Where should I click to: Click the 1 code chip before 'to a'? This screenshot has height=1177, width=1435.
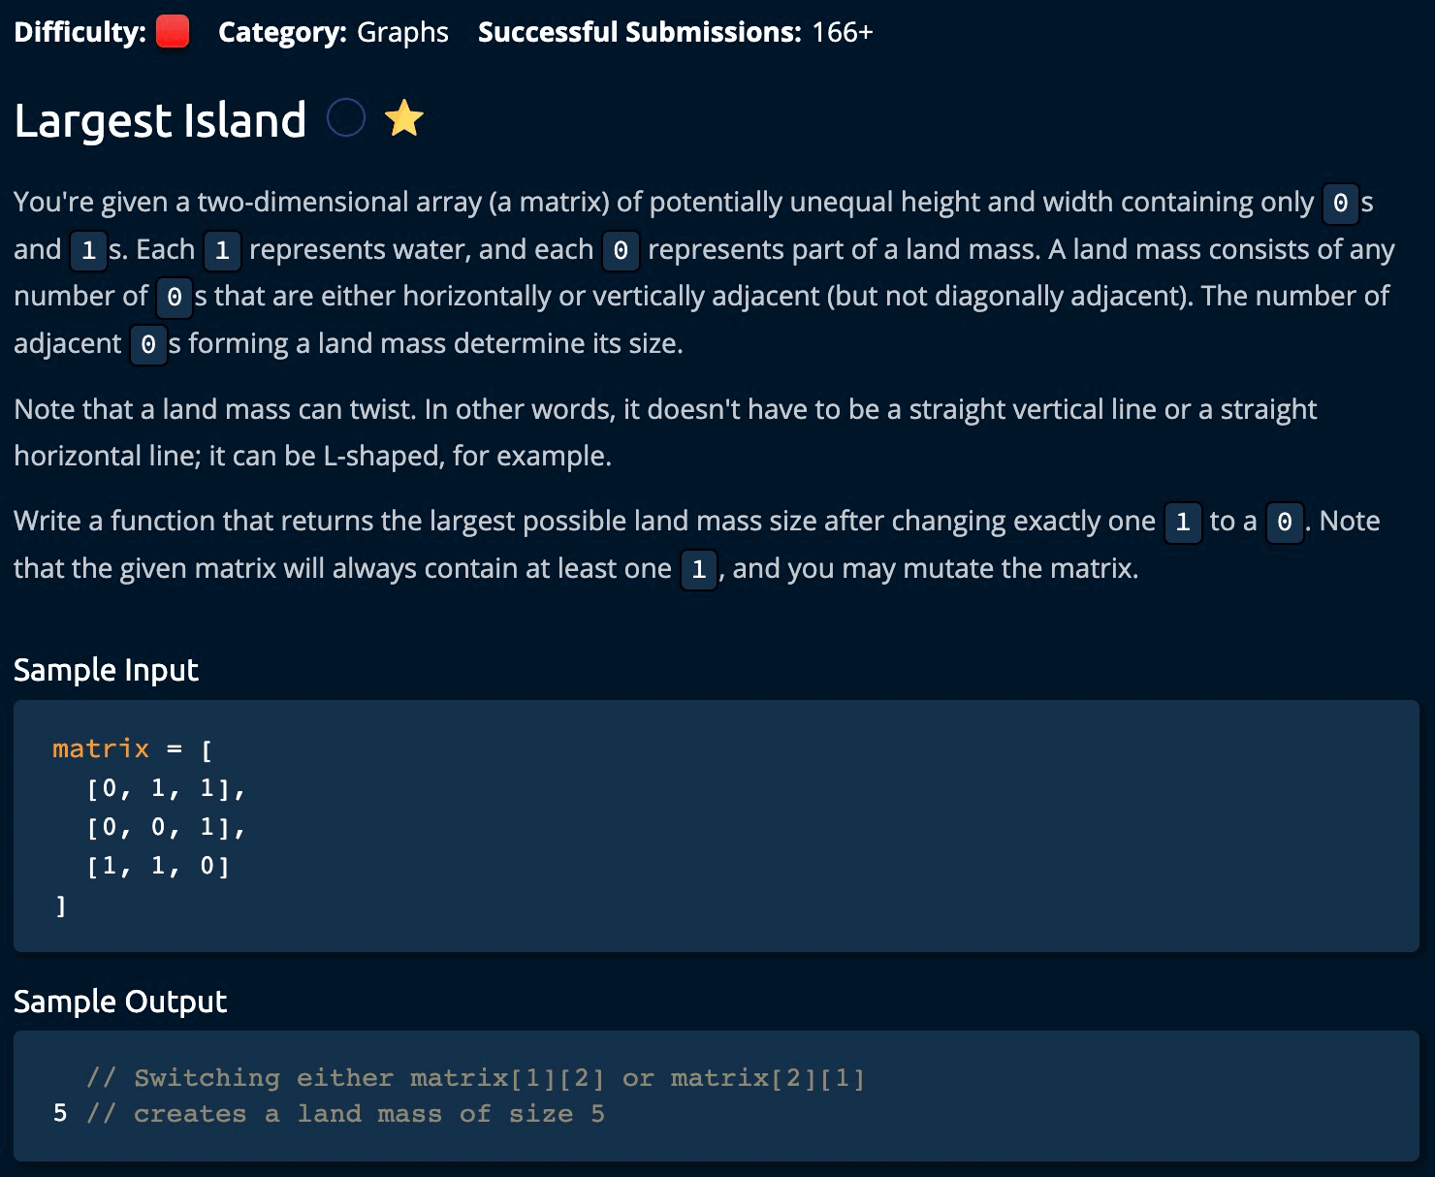(x=1182, y=523)
